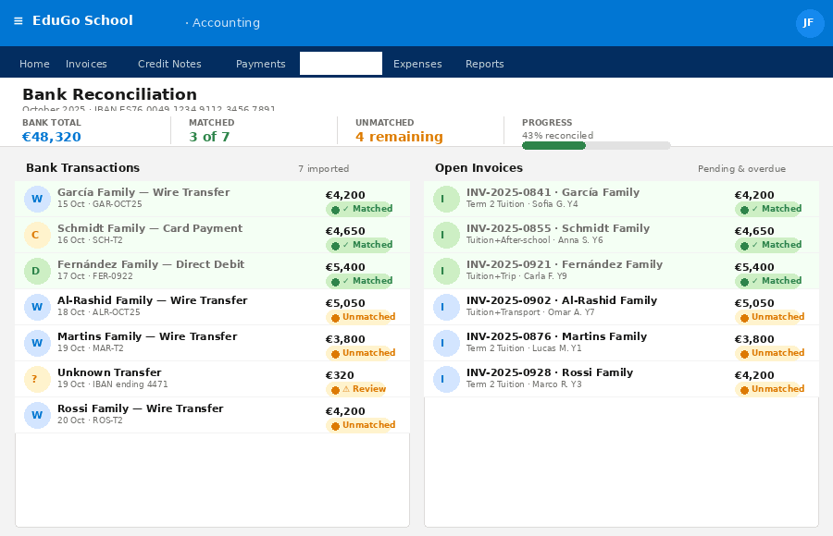Viewport: 833px width, 536px height.
Task: Select the Fernández direct debit icon
Action: pos(37,271)
